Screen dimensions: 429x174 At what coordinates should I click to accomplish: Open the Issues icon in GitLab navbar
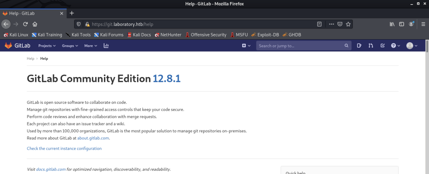click(x=359, y=46)
